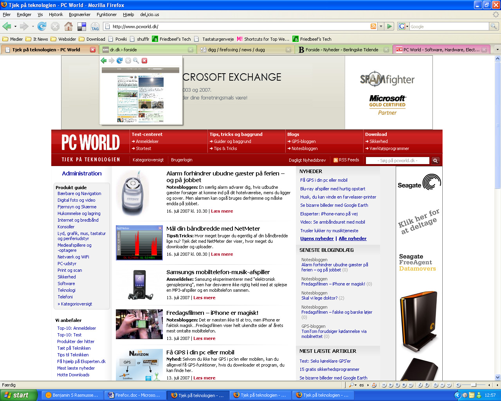Viewport: 501px width, 401px height.
Task: Open the Bogmærker menu
Action: point(79,14)
